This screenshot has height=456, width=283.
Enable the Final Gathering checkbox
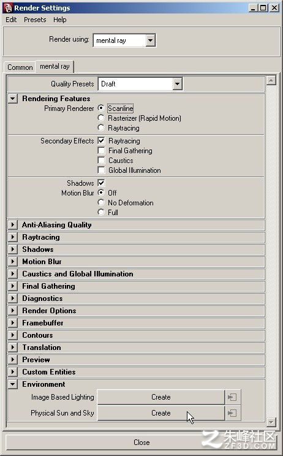(101, 151)
